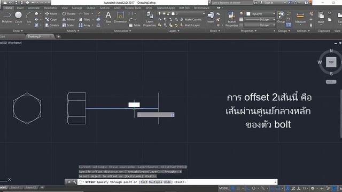Viewport: 342px width, 192px height.
Task: Toggle the light bulb layer on/off
Action: [159, 14]
